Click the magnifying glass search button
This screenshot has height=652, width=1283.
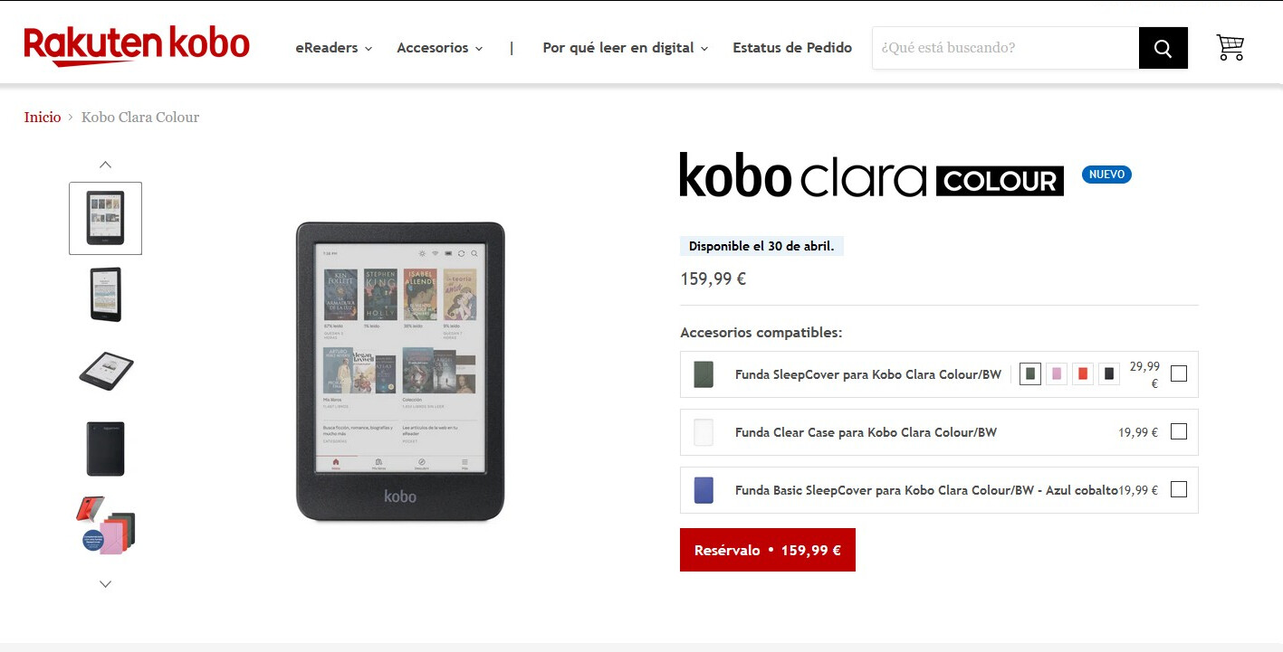tap(1163, 48)
